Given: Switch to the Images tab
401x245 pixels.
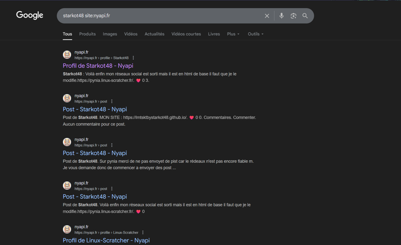Looking at the screenshot, I should point(110,34).
